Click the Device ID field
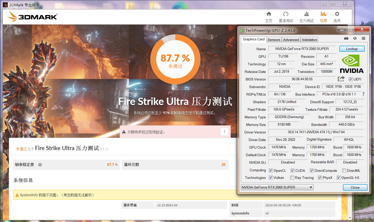 click(x=343, y=87)
